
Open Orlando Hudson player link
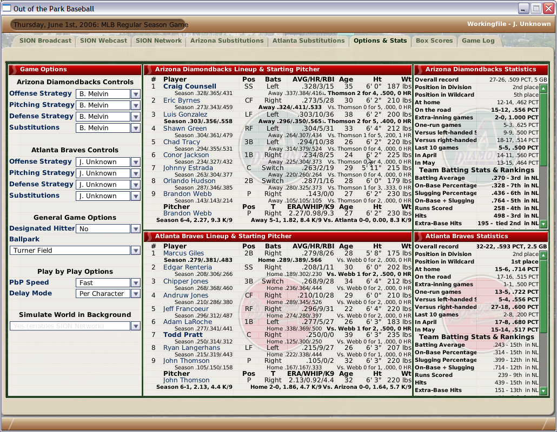tap(189, 181)
